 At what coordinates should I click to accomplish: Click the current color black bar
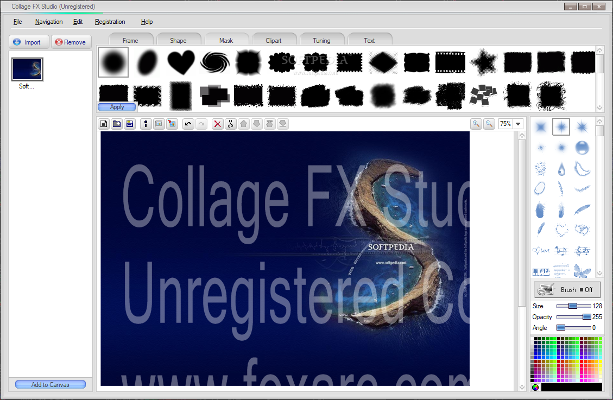(572, 387)
